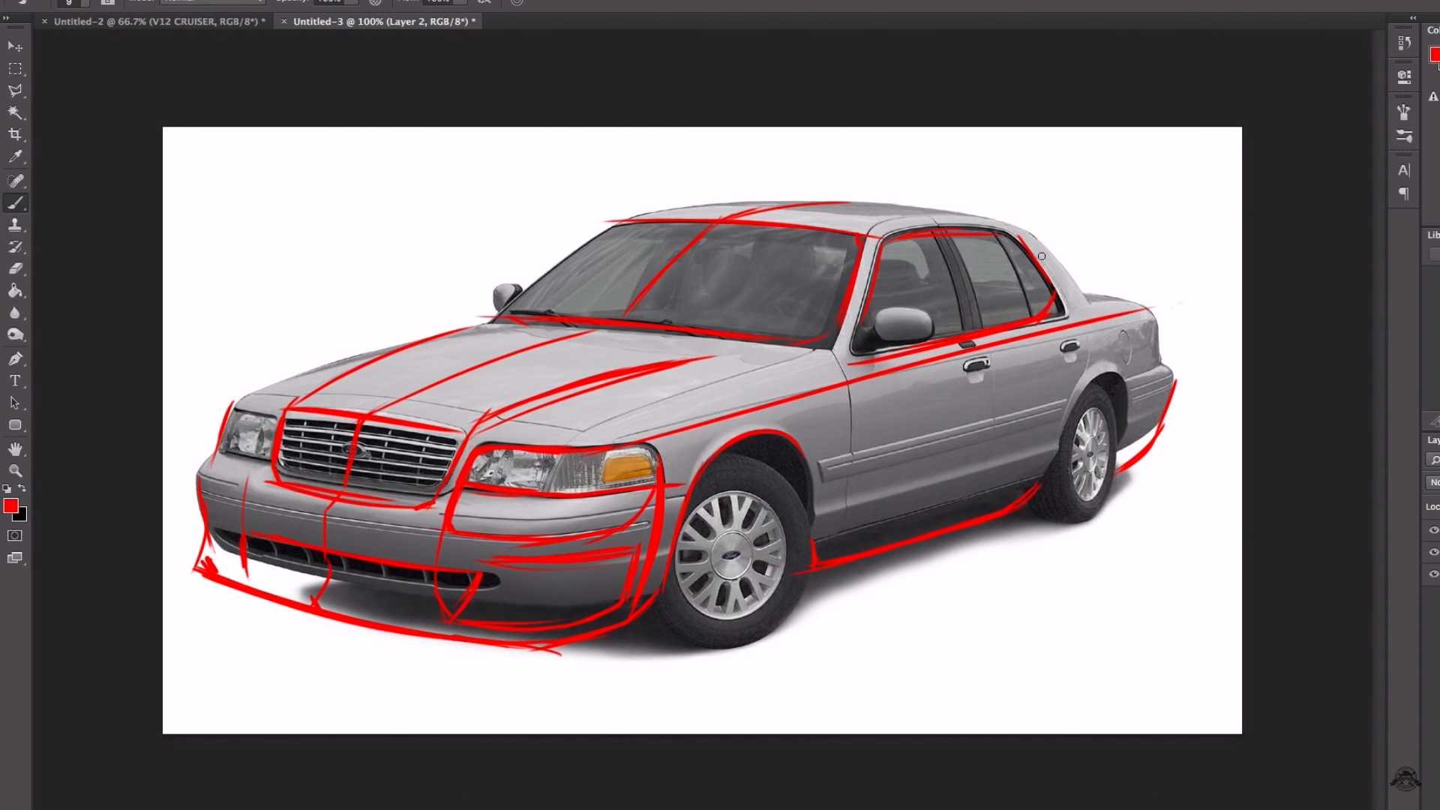Viewport: 1440px width, 810px height.
Task: Pick the Polygonal Lasso tool
Action: (x=15, y=91)
